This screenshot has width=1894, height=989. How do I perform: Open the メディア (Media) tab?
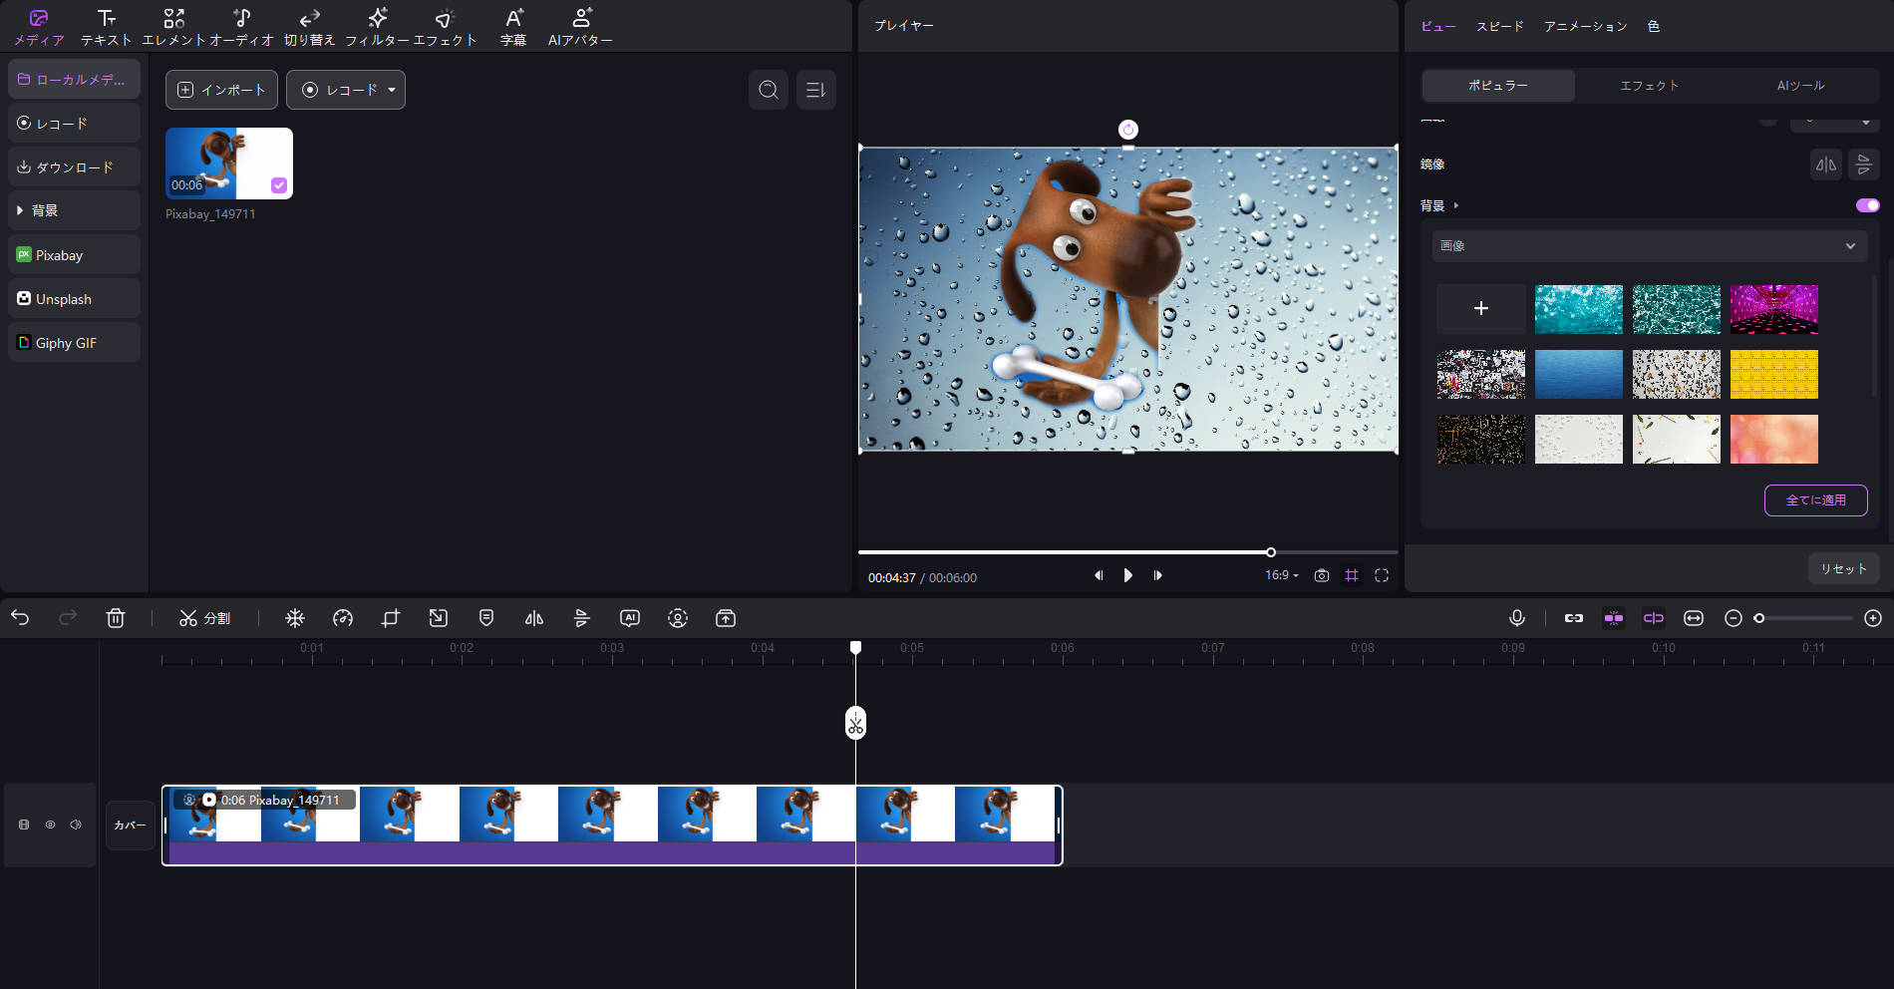pyautogui.click(x=39, y=27)
